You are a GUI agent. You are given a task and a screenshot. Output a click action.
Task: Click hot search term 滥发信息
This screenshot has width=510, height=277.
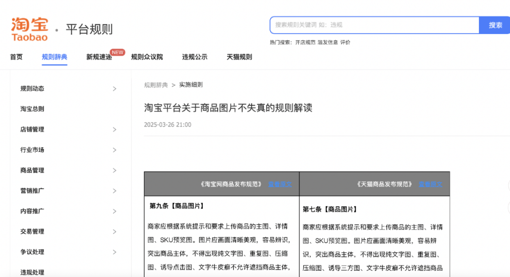tap(328, 42)
